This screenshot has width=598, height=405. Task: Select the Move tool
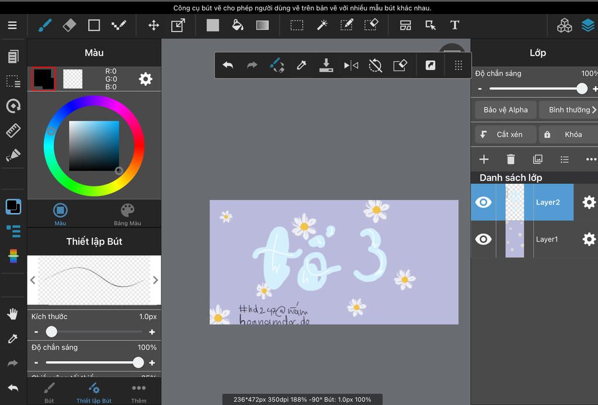tap(154, 25)
